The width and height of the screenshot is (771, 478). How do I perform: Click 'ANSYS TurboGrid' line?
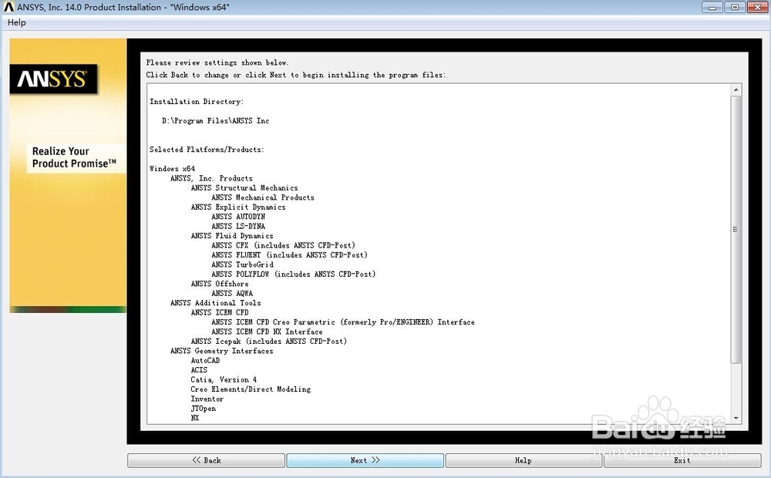[242, 264]
